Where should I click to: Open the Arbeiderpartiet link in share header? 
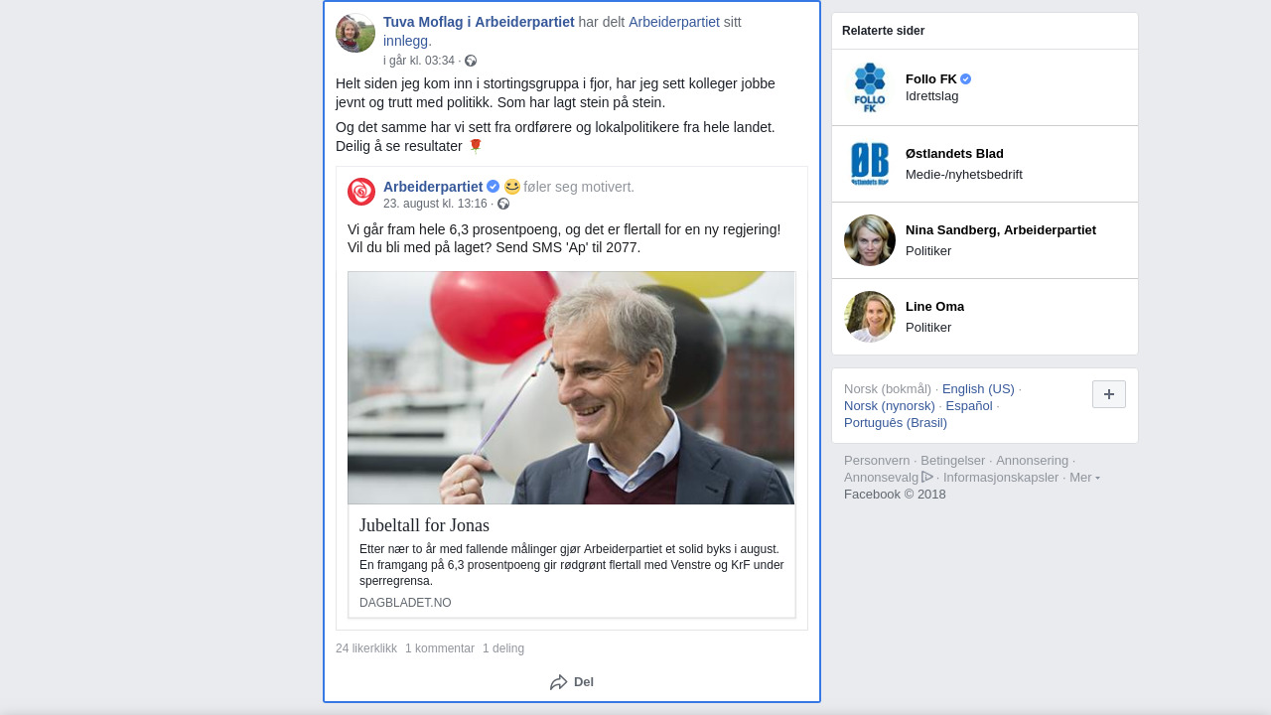click(674, 22)
